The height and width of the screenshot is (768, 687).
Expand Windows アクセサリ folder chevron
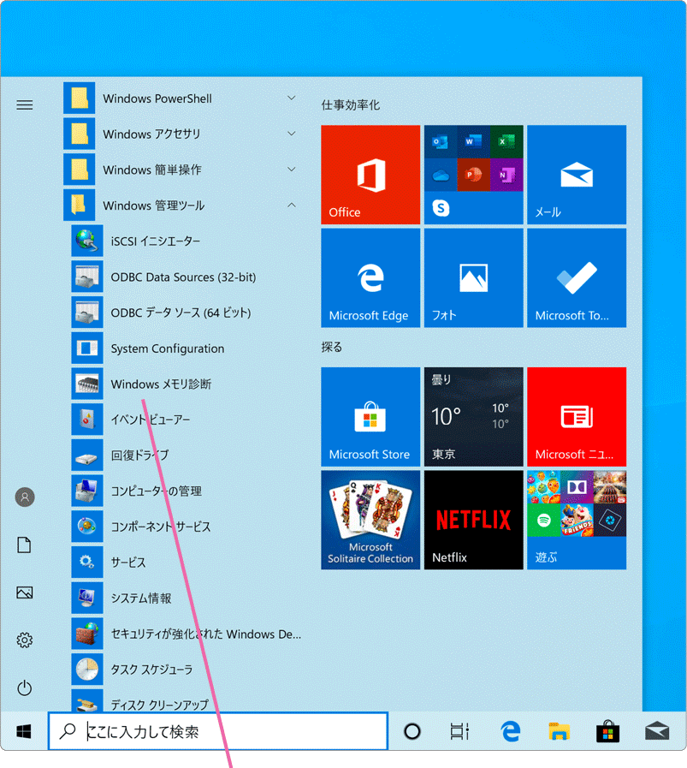point(291,134)
